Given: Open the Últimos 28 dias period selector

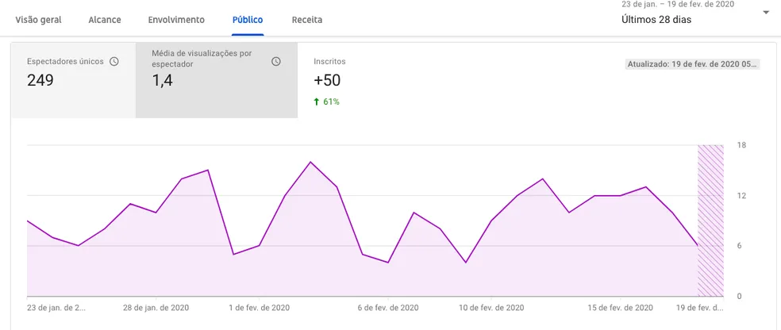Looking at the screenshot, I should click(656, 19).
